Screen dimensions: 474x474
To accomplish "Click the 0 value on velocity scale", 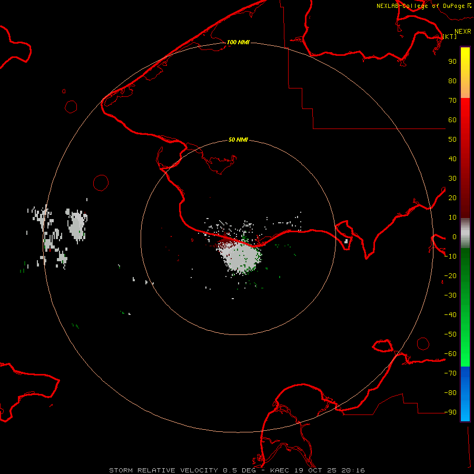I will [455, 236].
